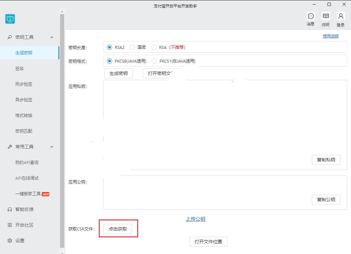Collapse the 常用工具 section arrow

point(52,147)
